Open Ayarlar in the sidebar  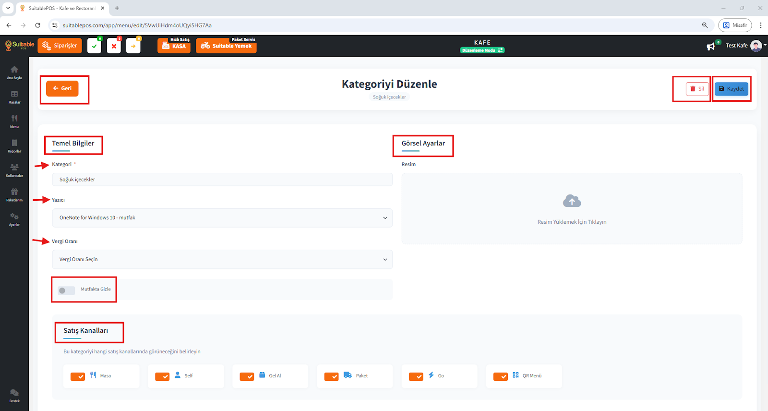coord(14,219)
